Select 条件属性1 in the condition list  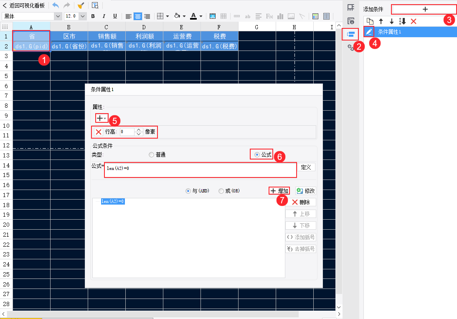410,32
